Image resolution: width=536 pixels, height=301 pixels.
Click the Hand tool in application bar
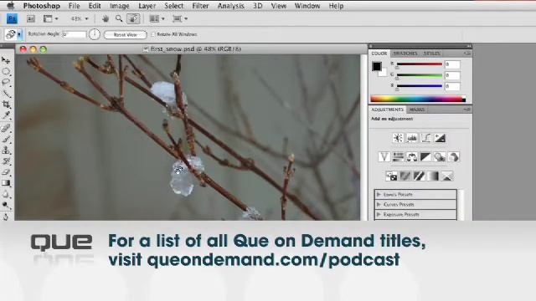(x=106, y=18)
